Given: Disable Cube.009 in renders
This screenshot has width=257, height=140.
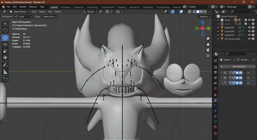Looking at the screenshot, I should pos(253,35).
